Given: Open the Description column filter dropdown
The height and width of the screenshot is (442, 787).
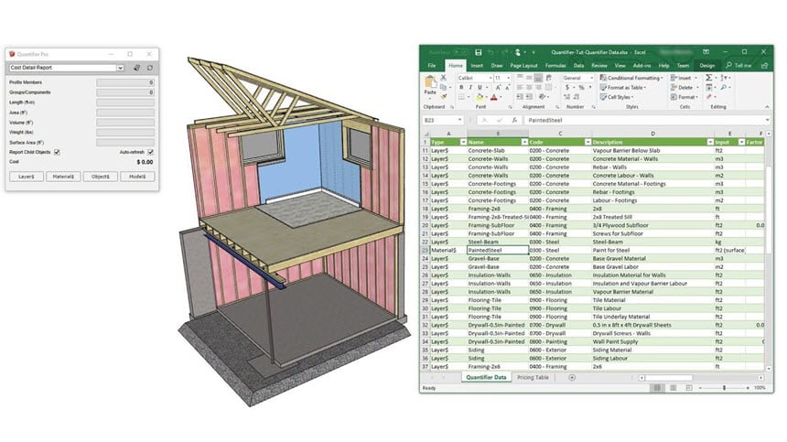Looking at the screenshot, I should [710, 142].
